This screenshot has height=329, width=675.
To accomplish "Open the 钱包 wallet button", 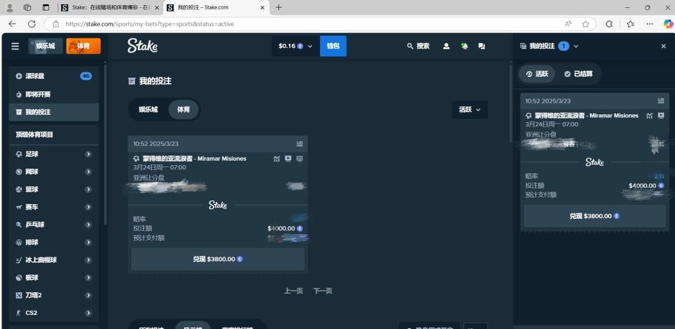I will point(333,46).
